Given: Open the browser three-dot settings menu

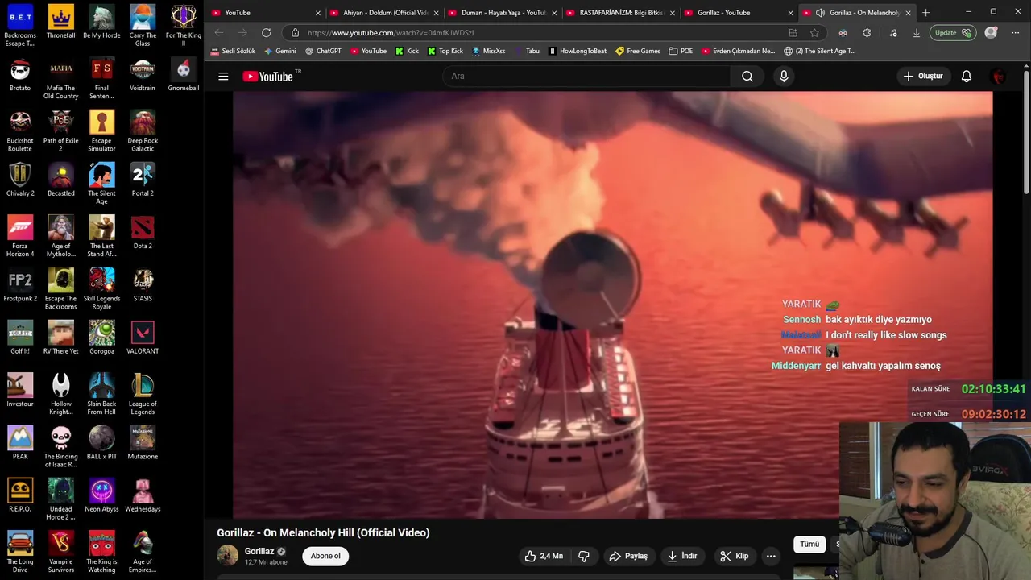Looking at the screenshot, I should pos(1013,33).
